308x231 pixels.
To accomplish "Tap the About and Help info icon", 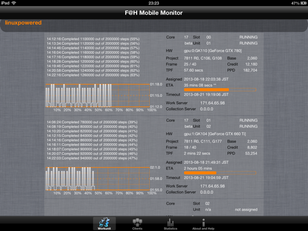I will pos(203,222).
